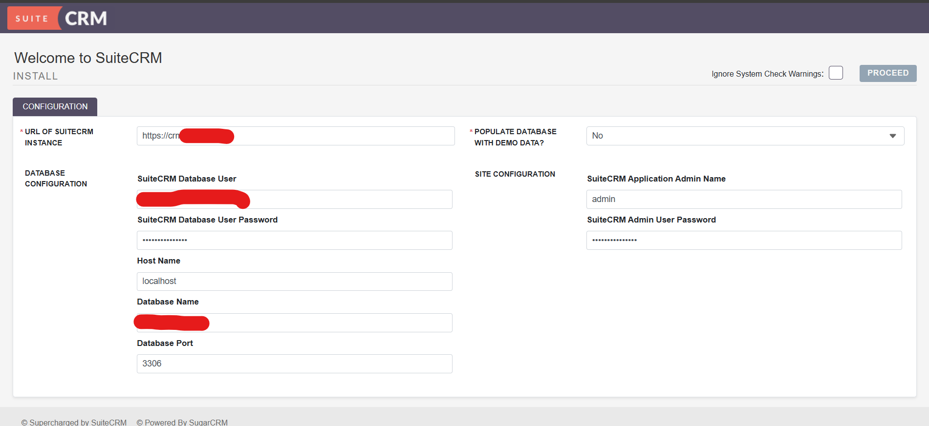The image size is (929, 426).
Task: Enable Ignore System Check Warnings checkbox
Action: tap(836, 73)
